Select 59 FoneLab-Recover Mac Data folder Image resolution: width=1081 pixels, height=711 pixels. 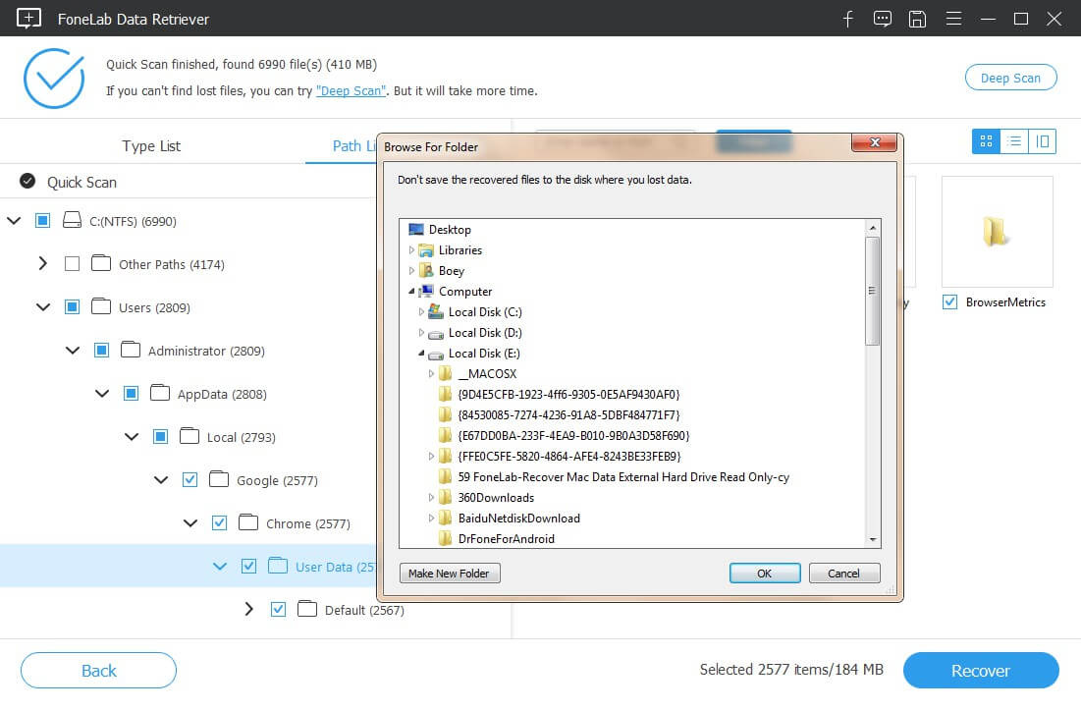[x=623, y=477]
